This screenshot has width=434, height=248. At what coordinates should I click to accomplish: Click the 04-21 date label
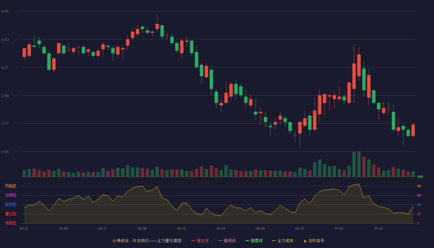click(103, 228)
